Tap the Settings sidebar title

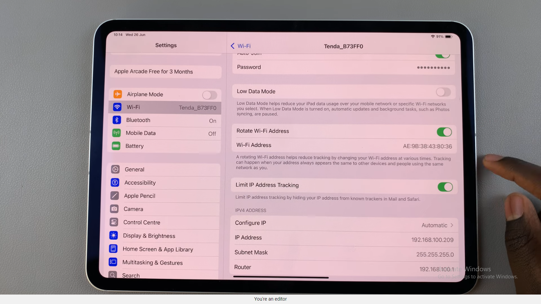[166, 45]
